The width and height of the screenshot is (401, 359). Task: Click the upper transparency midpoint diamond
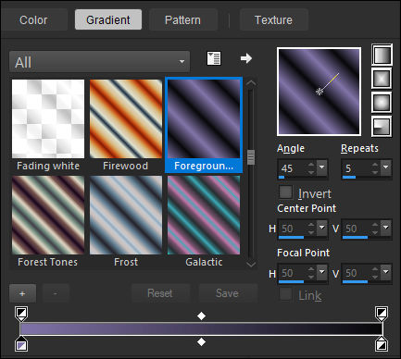pyautogui.click(x=201, y=316)
